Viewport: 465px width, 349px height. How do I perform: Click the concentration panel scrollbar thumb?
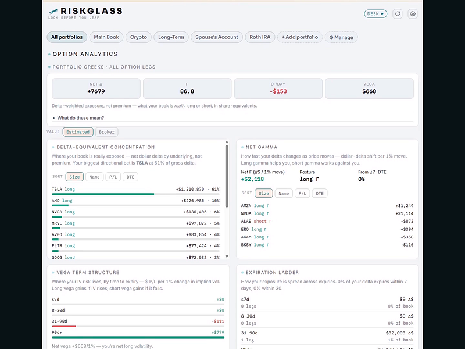(x=227, y=176)
